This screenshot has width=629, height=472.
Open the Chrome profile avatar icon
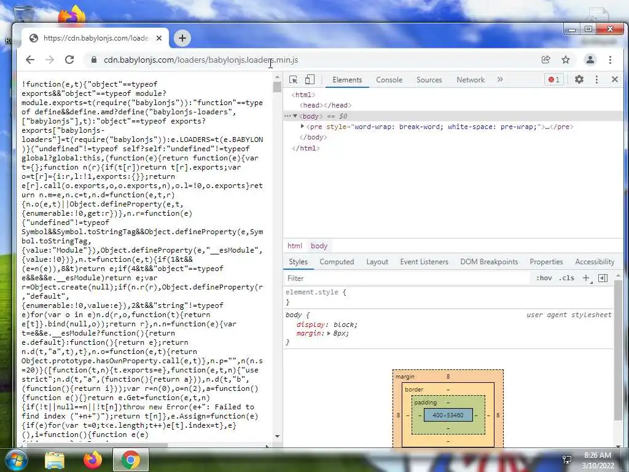pyautogui.click(x=590, y=60)
